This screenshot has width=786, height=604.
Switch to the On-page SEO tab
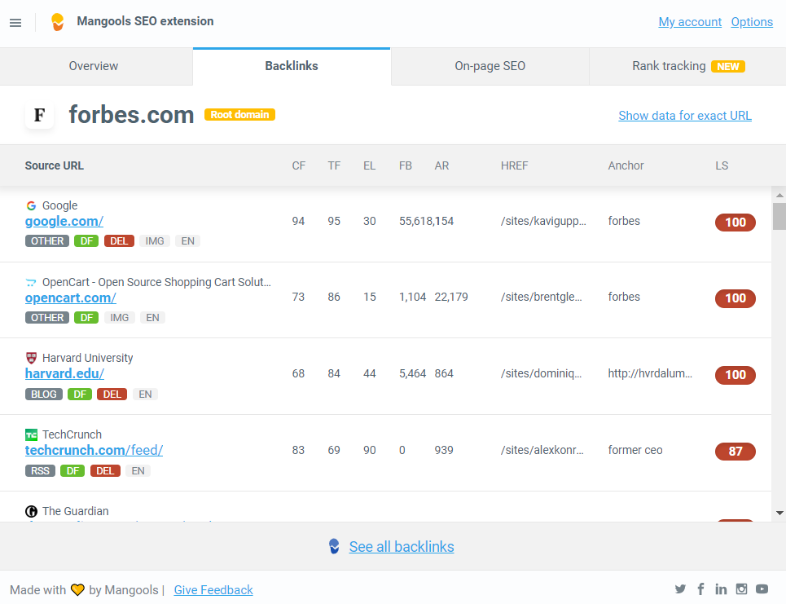click(x=490, y=66)
